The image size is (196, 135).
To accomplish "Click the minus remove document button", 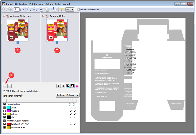I will coord(10,86).
